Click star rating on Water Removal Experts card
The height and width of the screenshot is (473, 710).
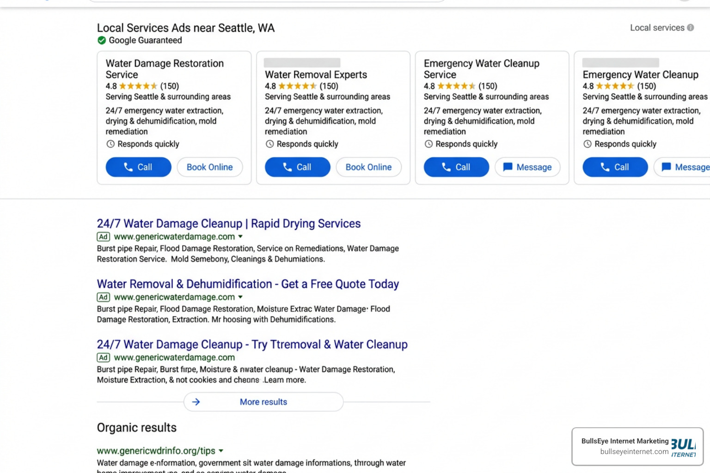(297, 86)
